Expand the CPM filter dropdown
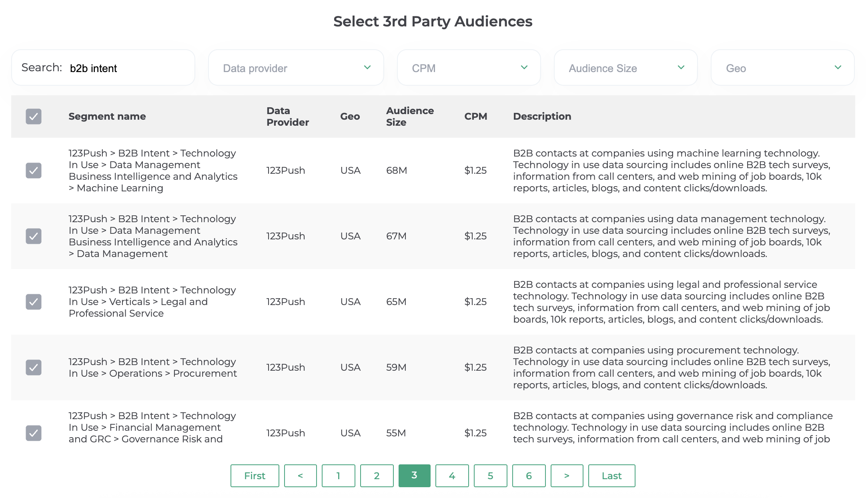Screen dimensions: 866x498 469,68
